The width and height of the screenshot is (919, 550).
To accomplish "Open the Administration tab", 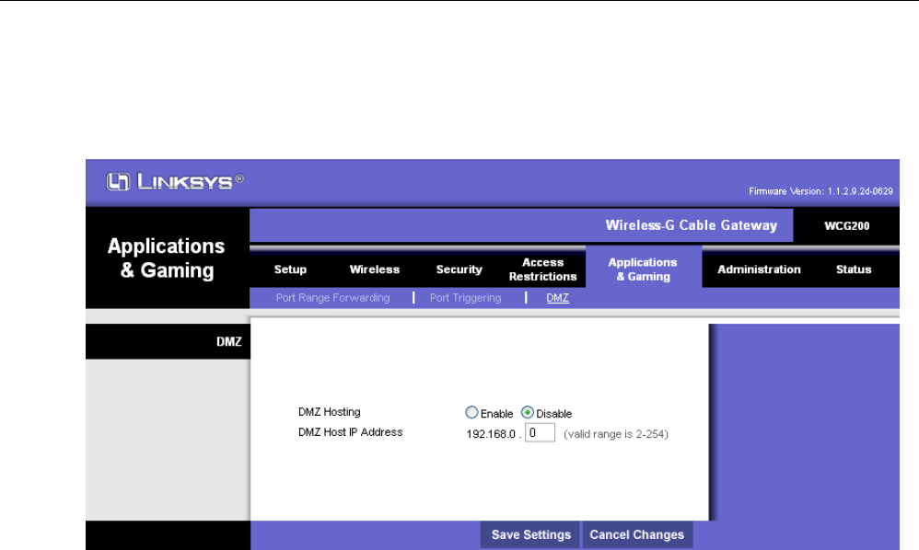I will 759,269.
